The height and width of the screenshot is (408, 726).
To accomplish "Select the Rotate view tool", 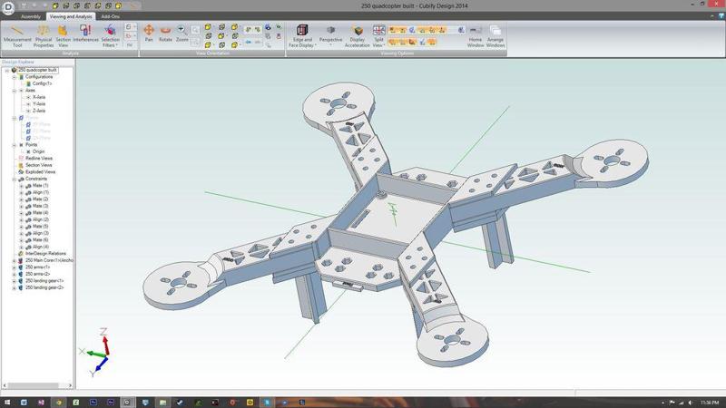I will [165, 34].
